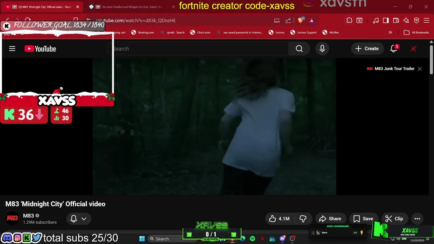Open see saved passwords bookmark
The width and height of the screenshot is (434, 244).
[x=239, y=33]
